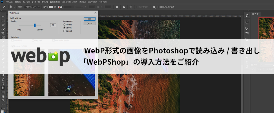Open the フィルター(T) menu
The height and width of the screenshot is (113, 274).
[66, 2]
